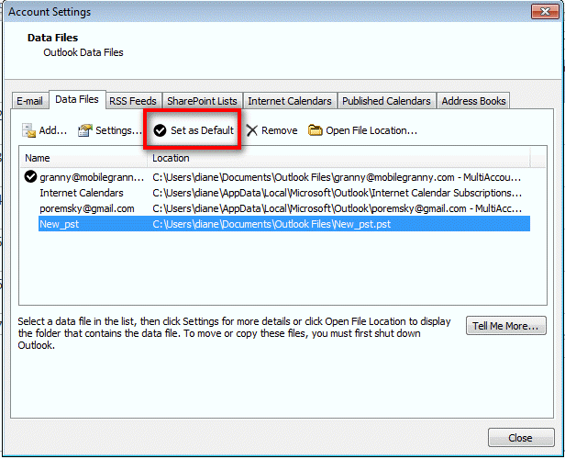This screenshot has height=459, width=565.
Task: Close the Account Settings dialog with X
Action: tap(545, 12)
